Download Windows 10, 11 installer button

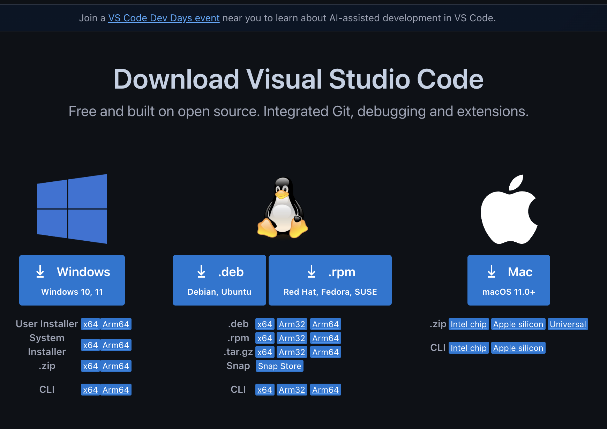[x=72, y=280]
